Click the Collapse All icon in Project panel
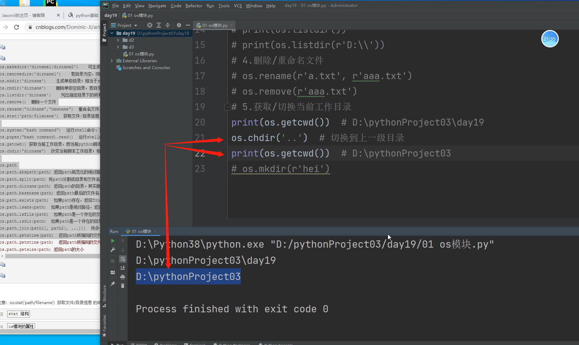579x345 pixels. 168,25
